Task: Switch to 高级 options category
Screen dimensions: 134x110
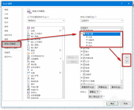Action: point(6,39)
